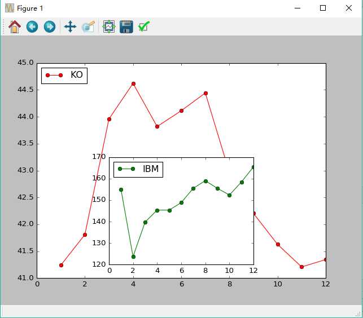Maximize the Figure 1 window
363x318 pixels.
(323, 8)
